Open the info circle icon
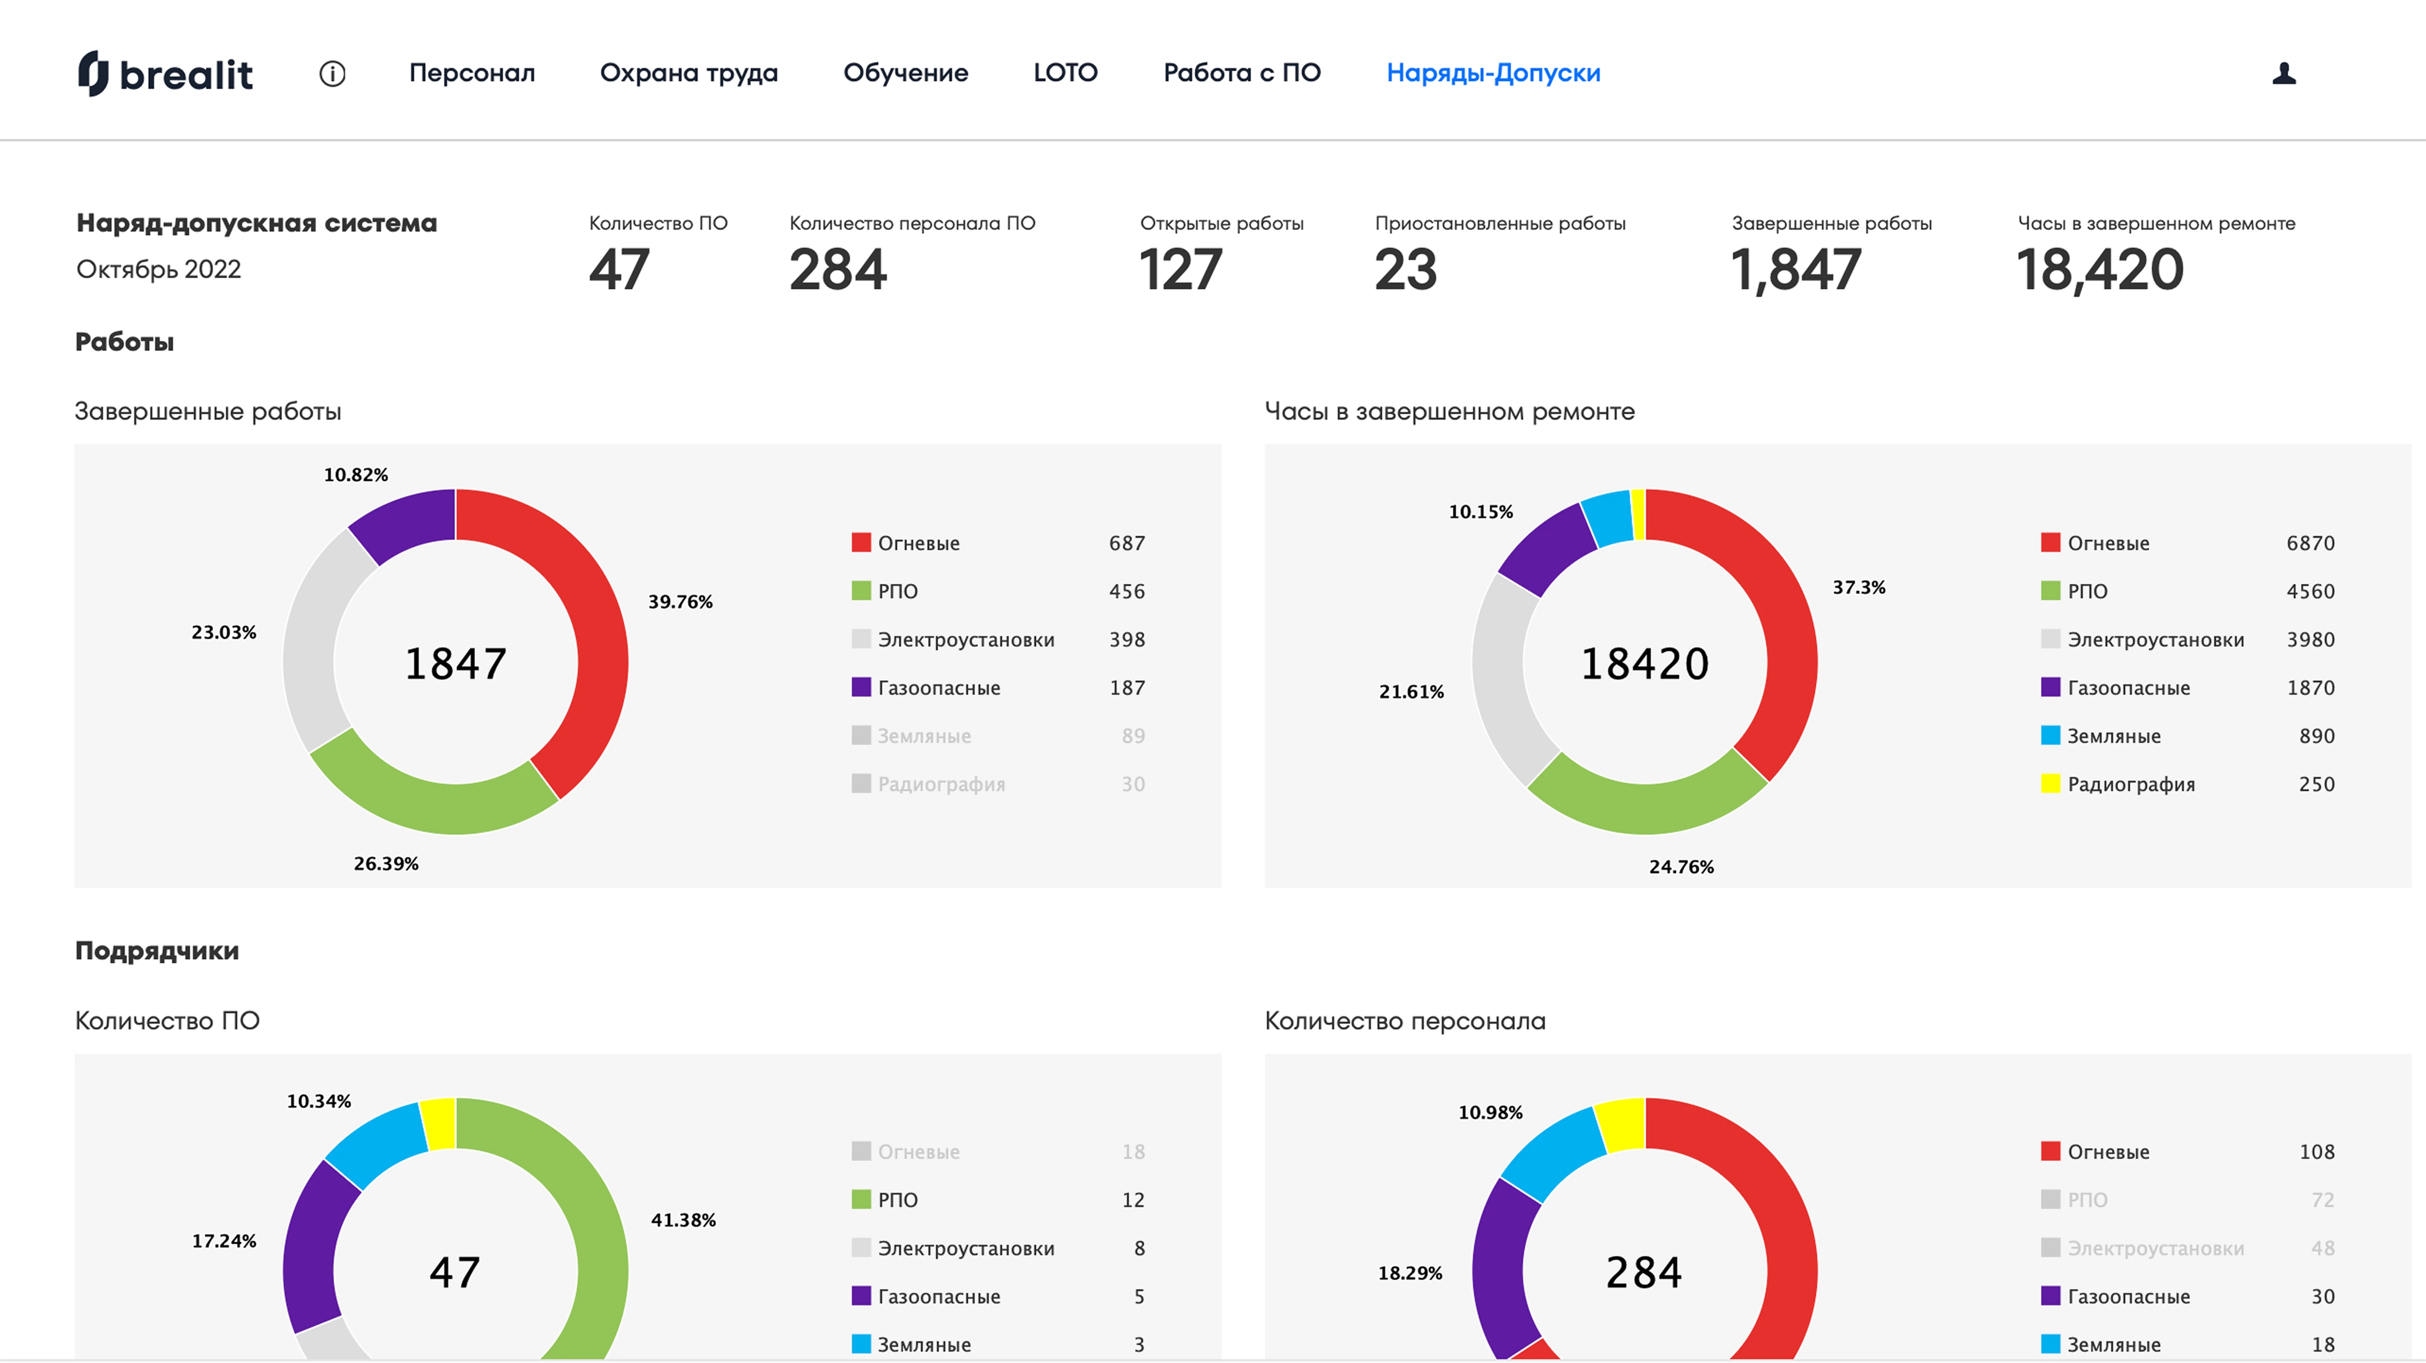The width and height of the screenshot is (2426, 1363). click(x=332, y=73)
